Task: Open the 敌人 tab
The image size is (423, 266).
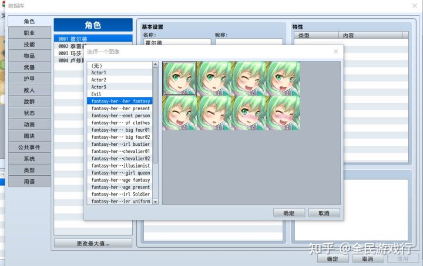Action: pos(29,90)
